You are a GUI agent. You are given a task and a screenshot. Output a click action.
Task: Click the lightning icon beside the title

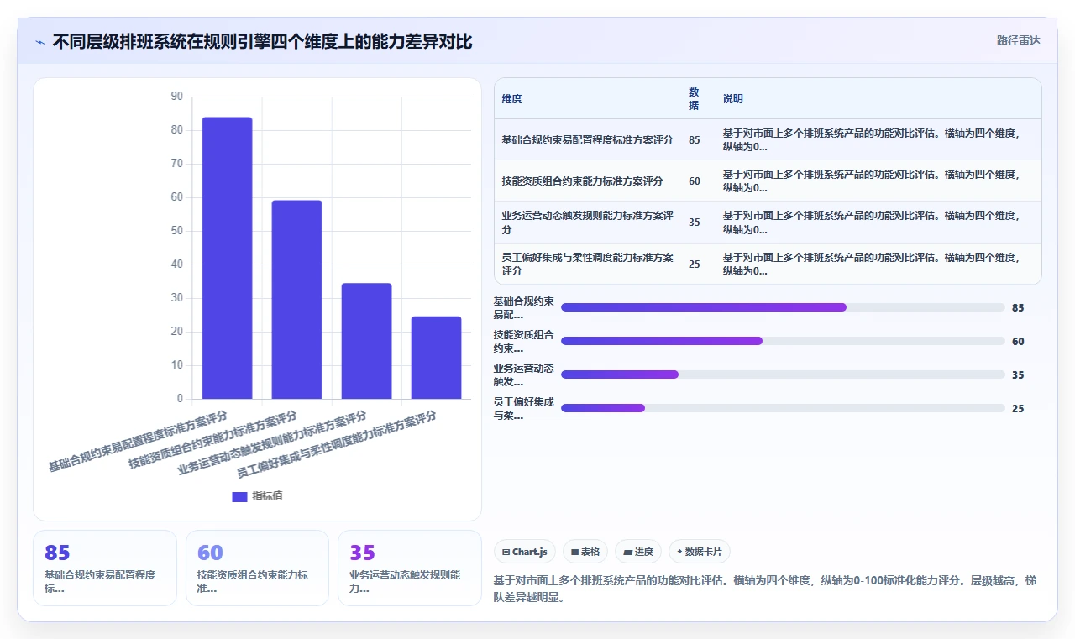39,41
